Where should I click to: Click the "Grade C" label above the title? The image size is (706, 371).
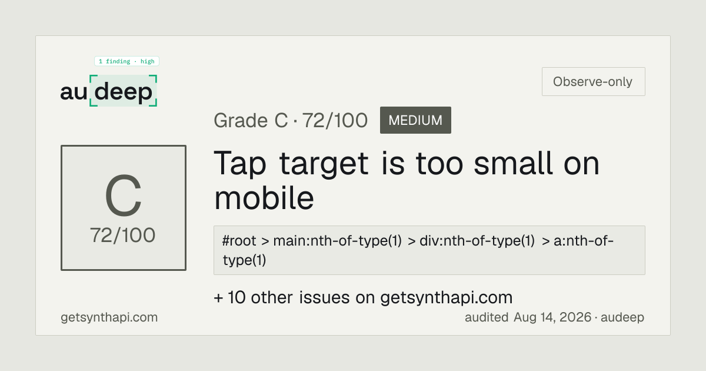pos(251,121)
